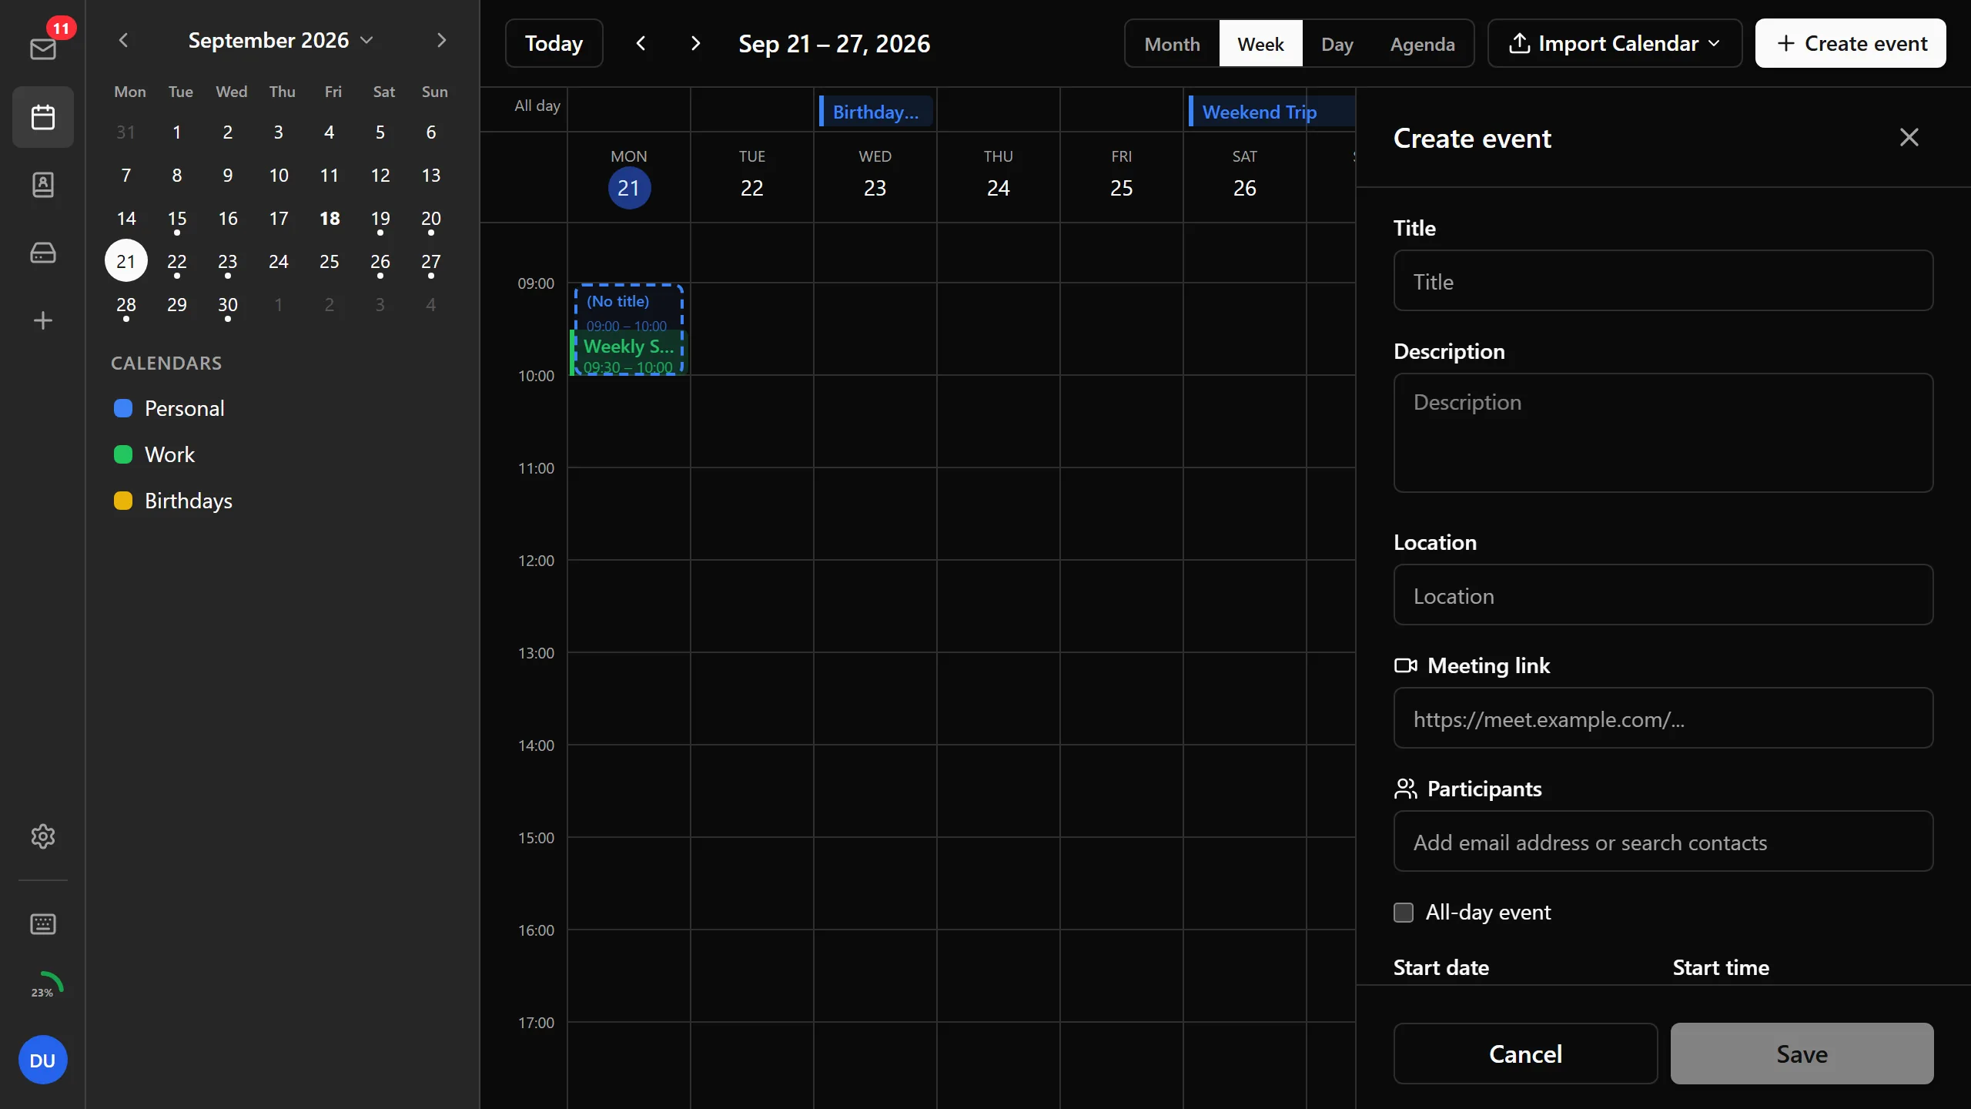
Task: Click the Participants people icon
Action: [x=1406, y=789]
